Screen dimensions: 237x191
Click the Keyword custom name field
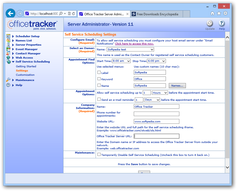(150, 79)
